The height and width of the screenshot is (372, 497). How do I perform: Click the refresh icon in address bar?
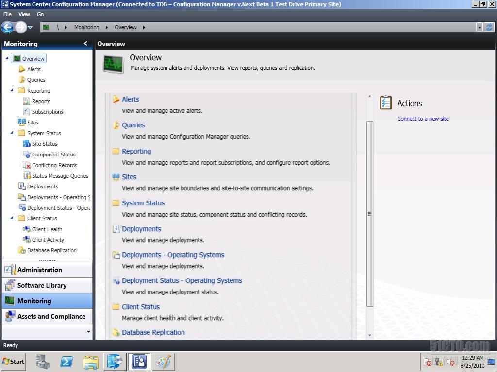click(489, 27)
